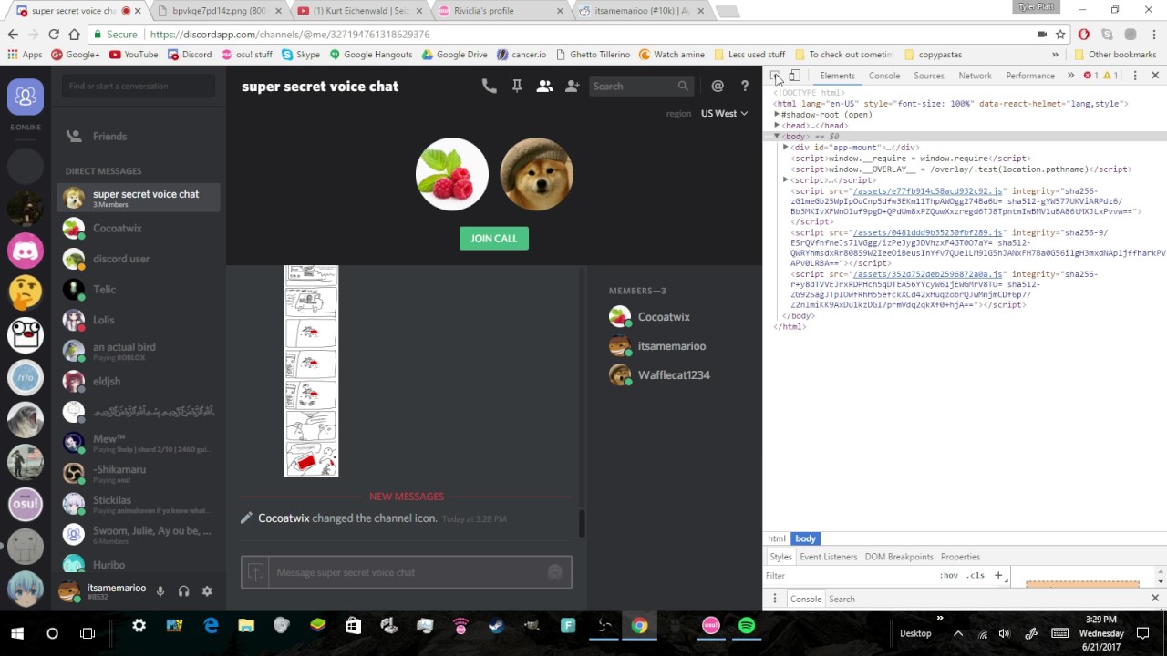
Task: Open DevTools more options menu
Action: [x=1135, y=76]
